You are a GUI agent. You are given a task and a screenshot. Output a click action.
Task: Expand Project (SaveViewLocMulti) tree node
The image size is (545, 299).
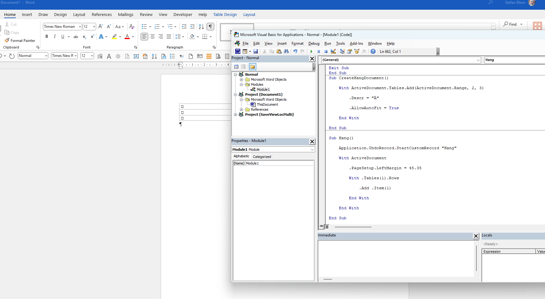click(235, 114)
